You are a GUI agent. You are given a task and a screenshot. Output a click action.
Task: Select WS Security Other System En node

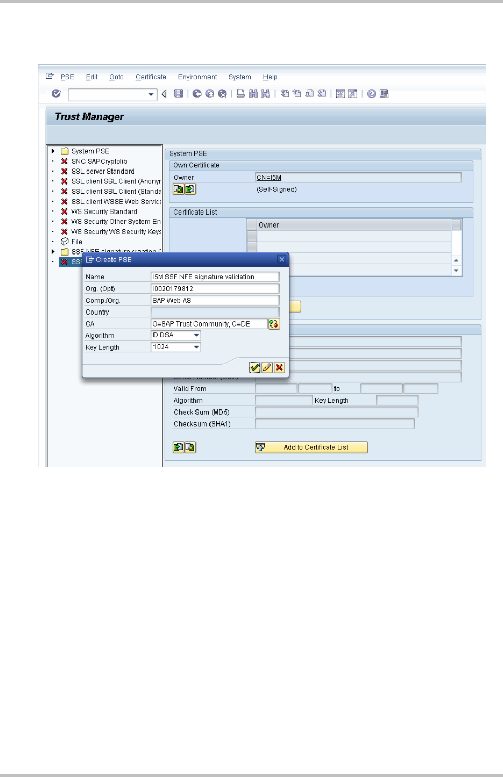pos(116,221)
